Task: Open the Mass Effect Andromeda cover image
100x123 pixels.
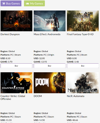Action: [x=50, y=21]
